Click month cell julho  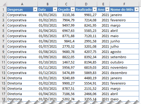click(124, 46)
